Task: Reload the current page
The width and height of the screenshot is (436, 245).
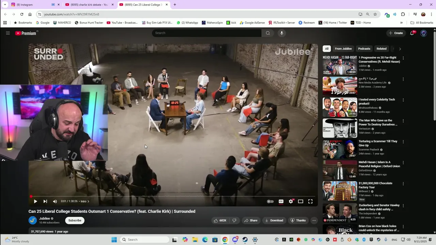Action: (x=22, y=14)
